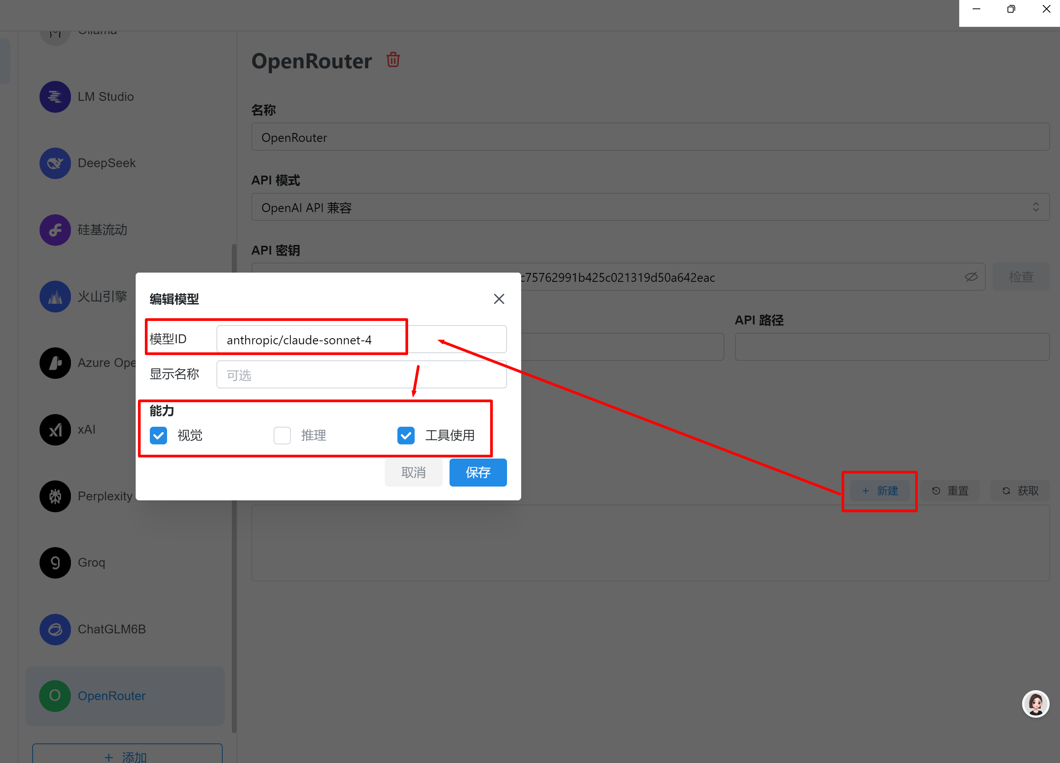1060x763 pixels.
Task: Click the 重置 models button
Action: click(950, 490)
